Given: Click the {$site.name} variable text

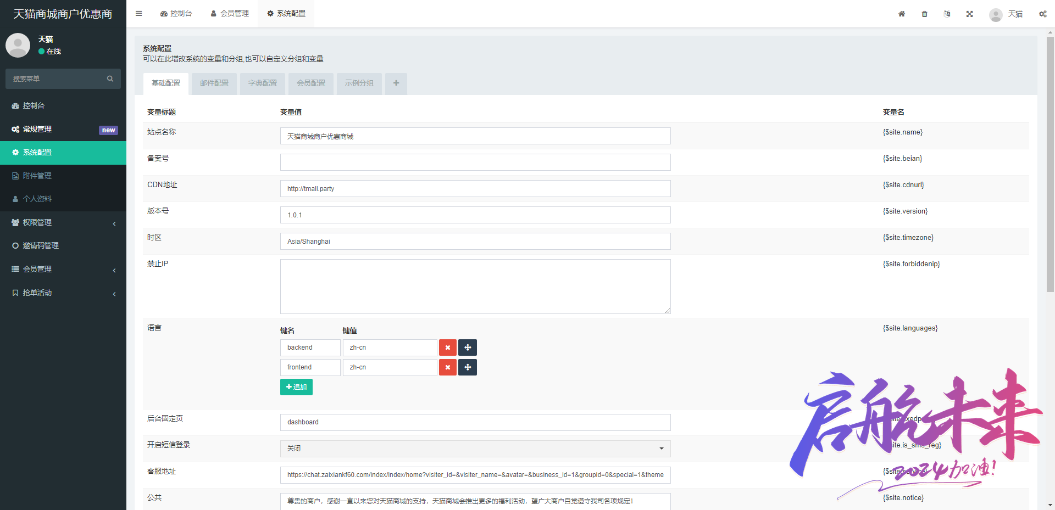Looking at the screenshot, I should (903, 132).
